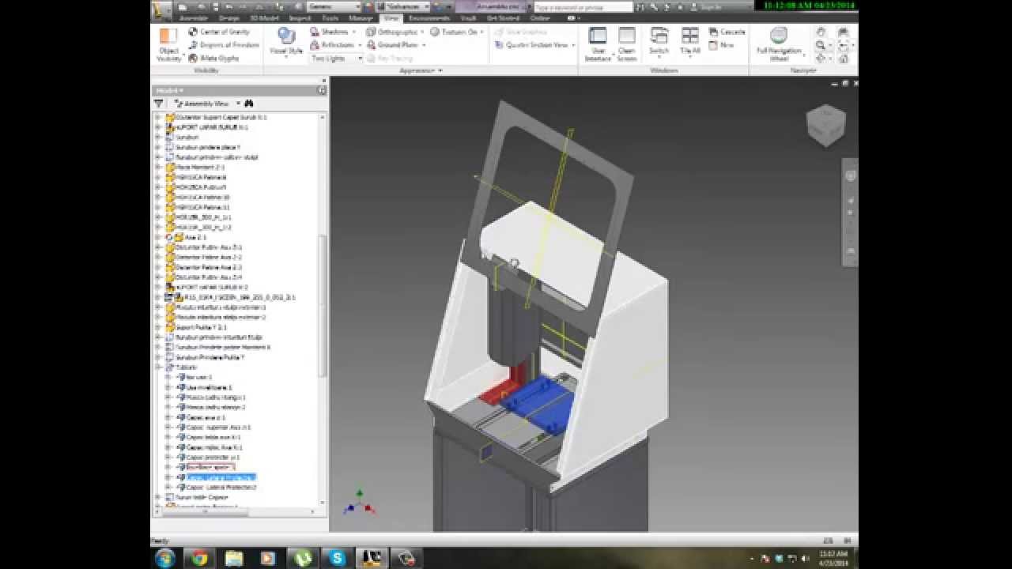Toggle iMate Glyphs display

pos(214,58)
